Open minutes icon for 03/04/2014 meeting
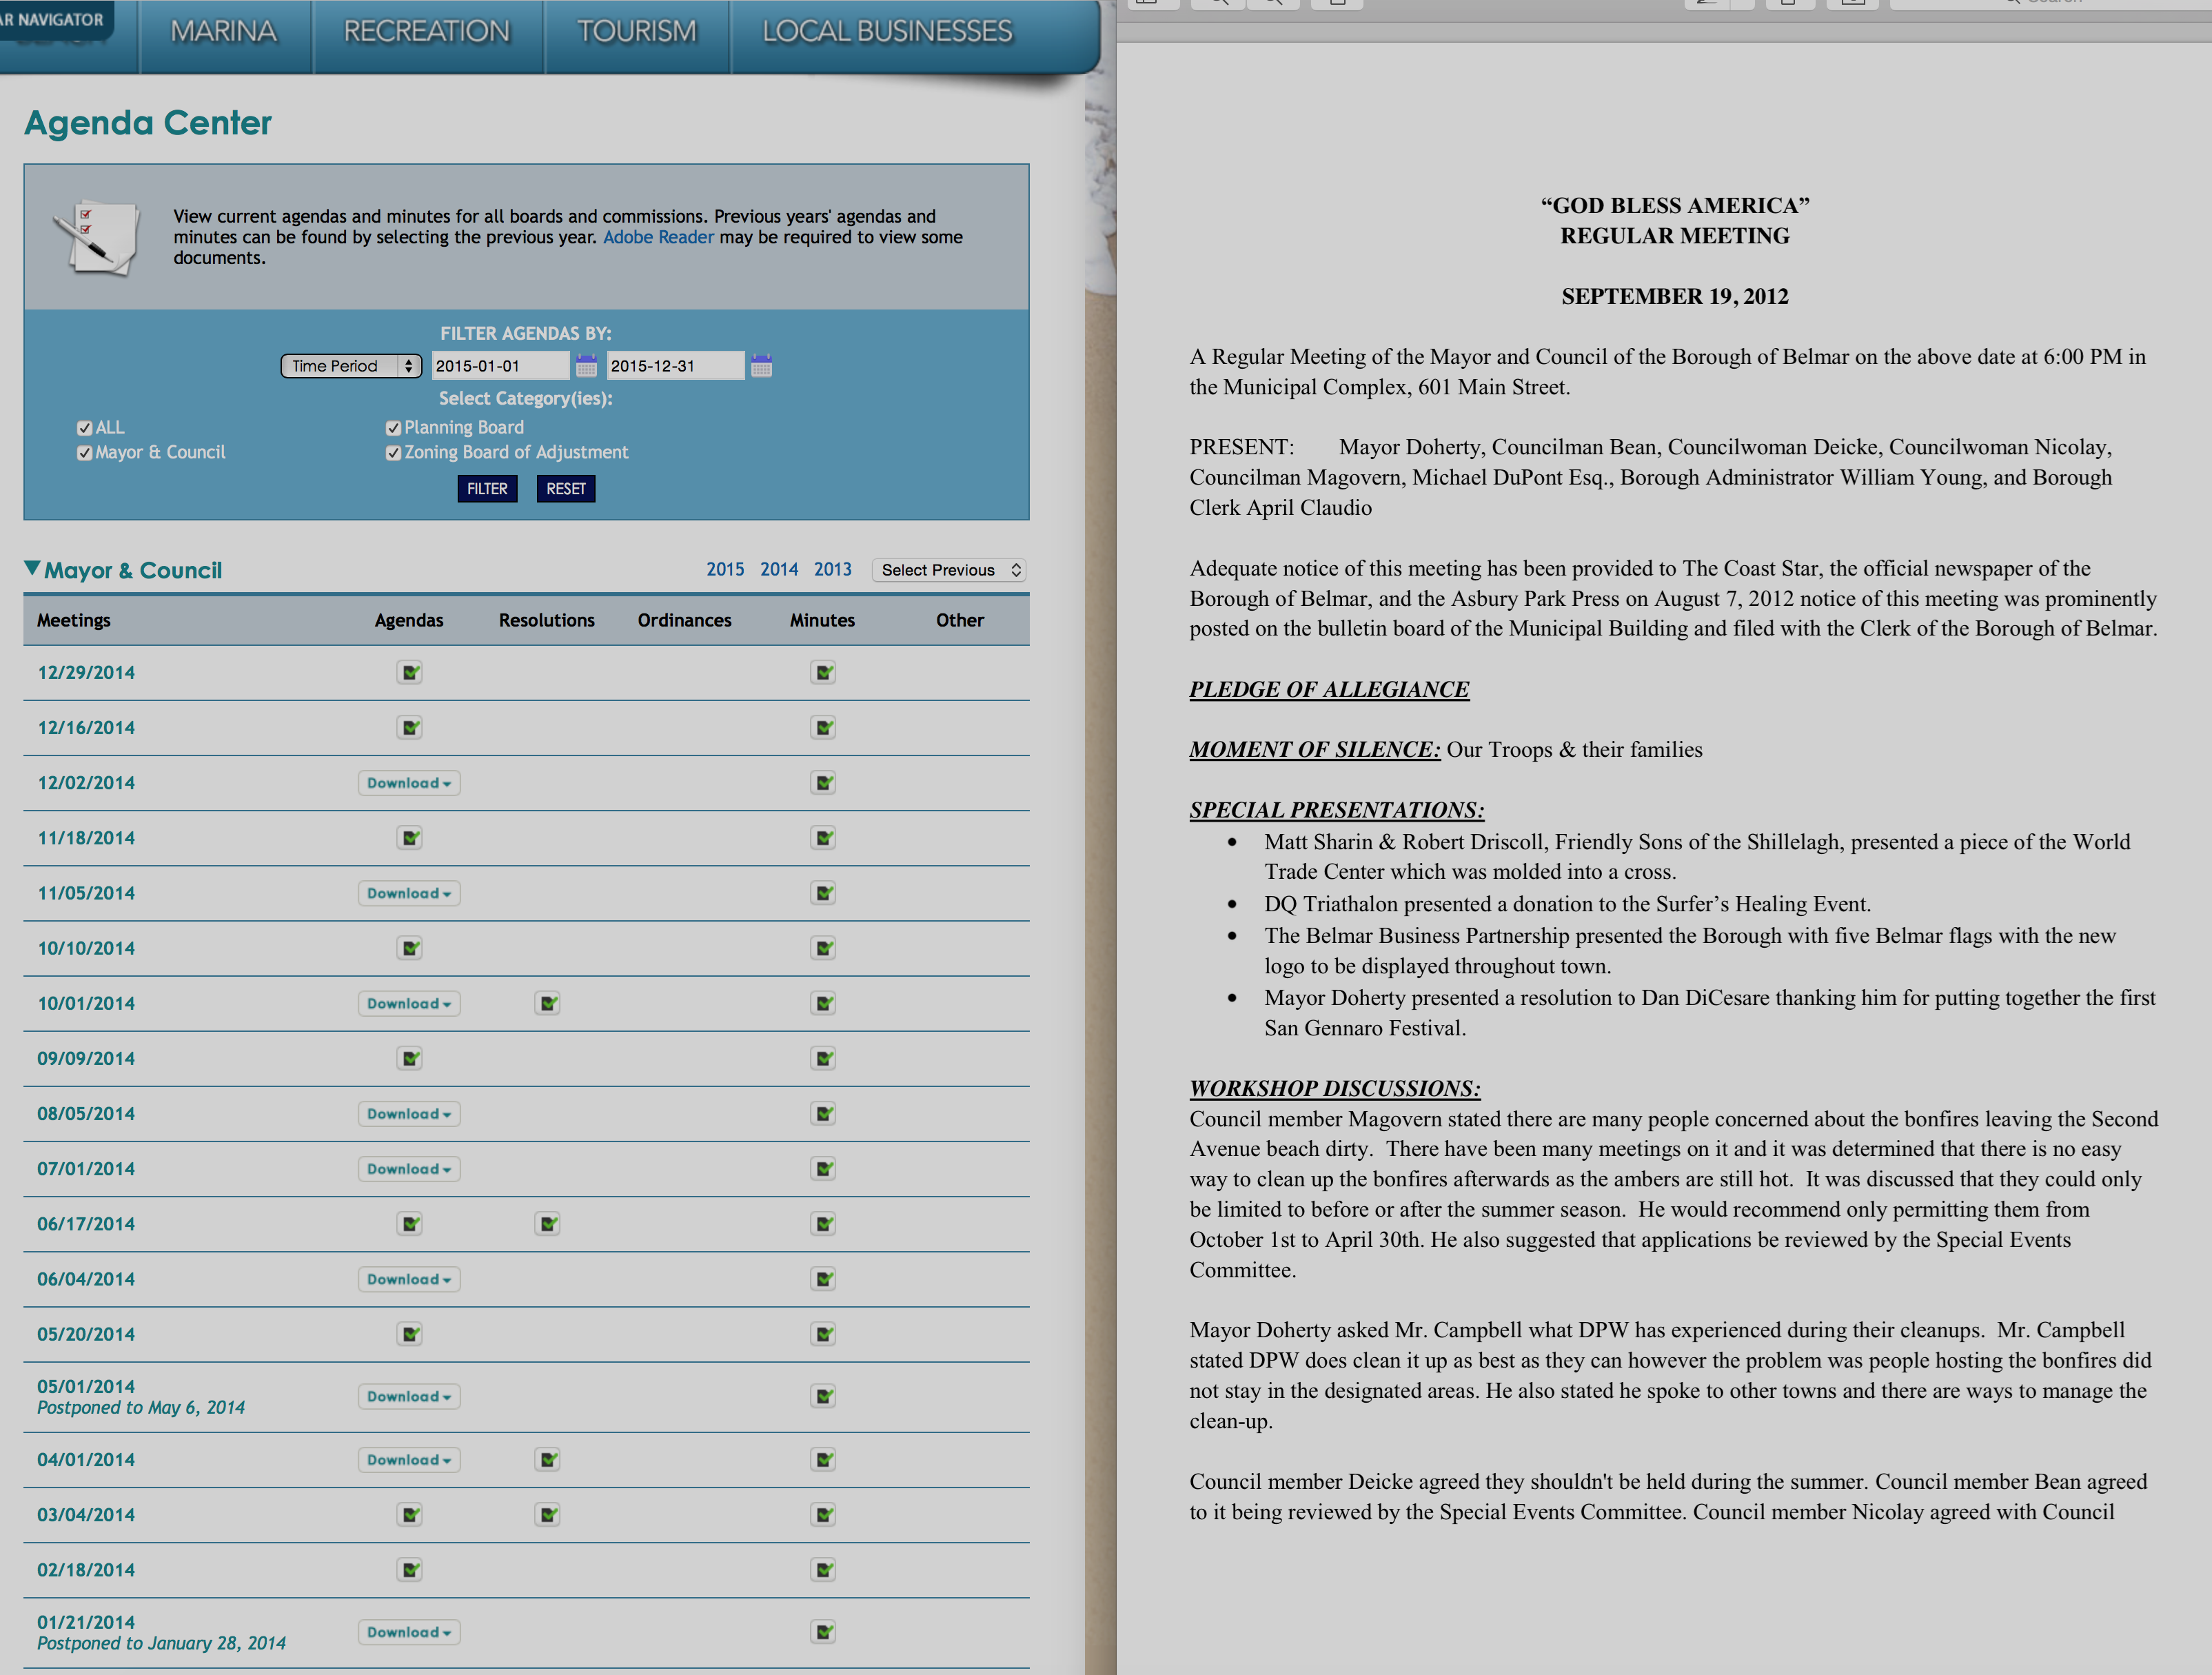Screen dimensions: 2212x1675 click(x=823, y=1514)
